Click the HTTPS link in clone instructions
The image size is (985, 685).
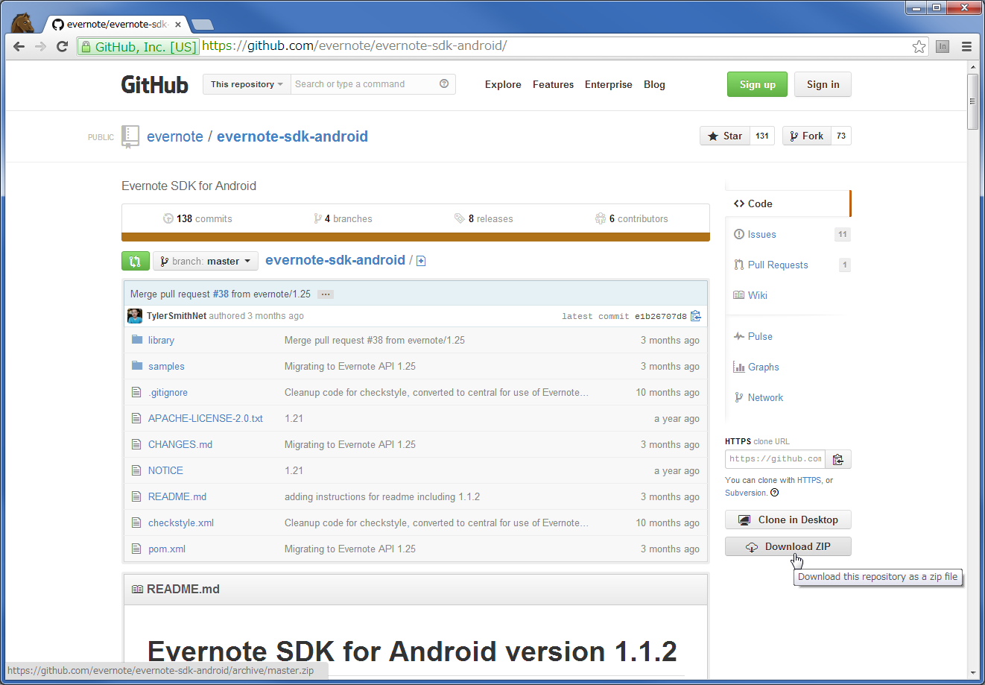pos(809,480)
